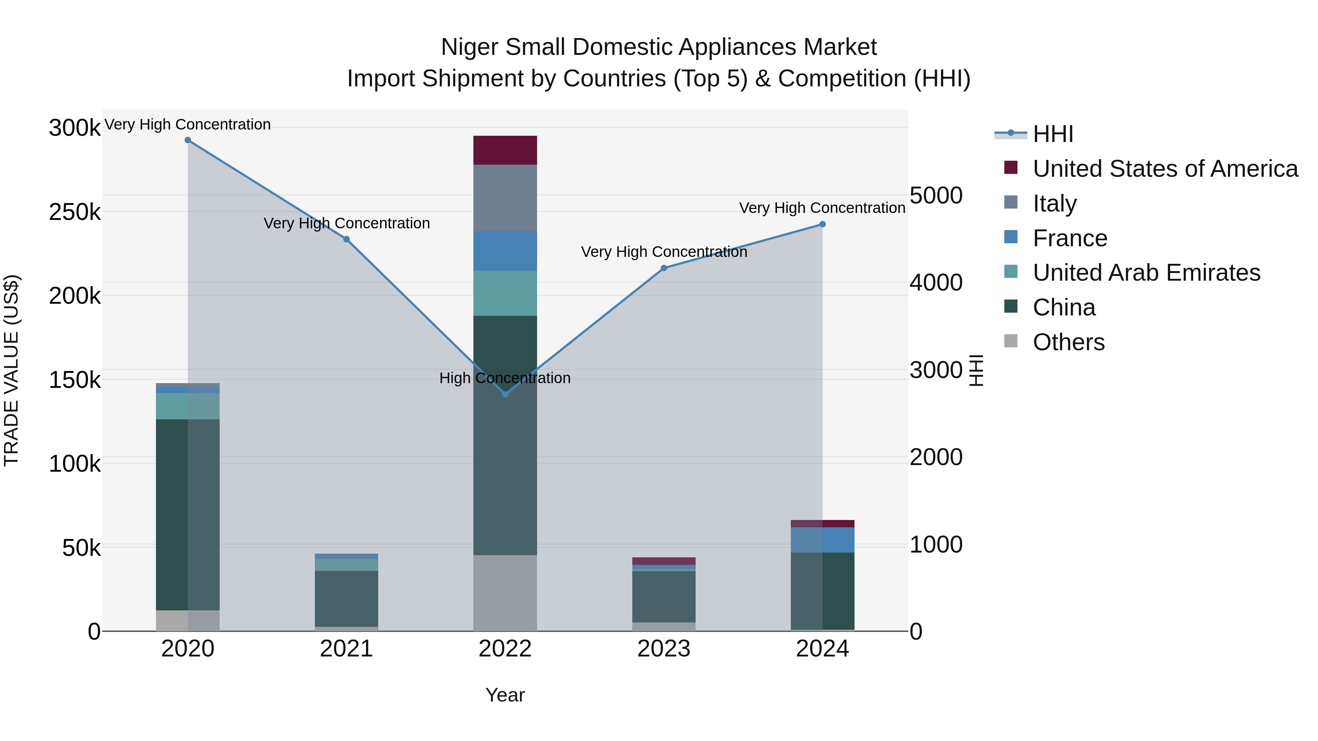Click the 'TRADE VALUE (US$)' axis title
This screenshot has height=741, width=1318.
[x=11, y=370]
